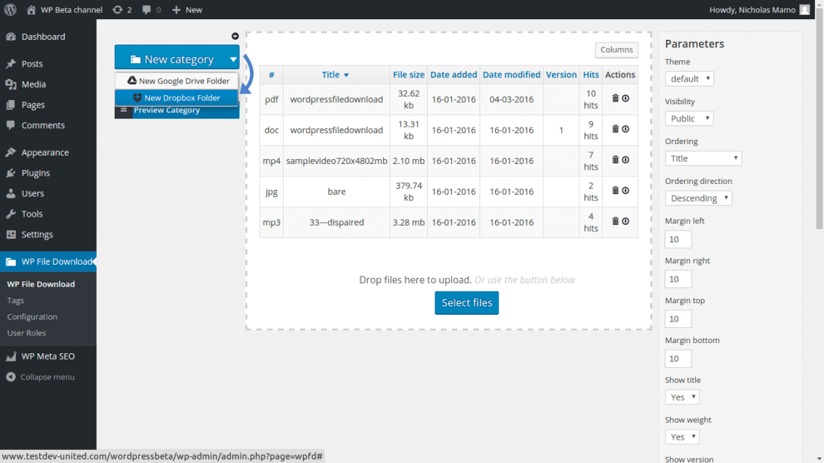Click the WordPress logo in admin bar
Screen dimensions: 824x463
[x=10, y=10]
